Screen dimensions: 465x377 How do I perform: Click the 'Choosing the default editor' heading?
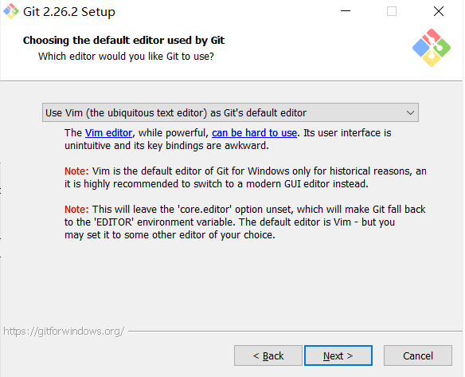[123, 40]
